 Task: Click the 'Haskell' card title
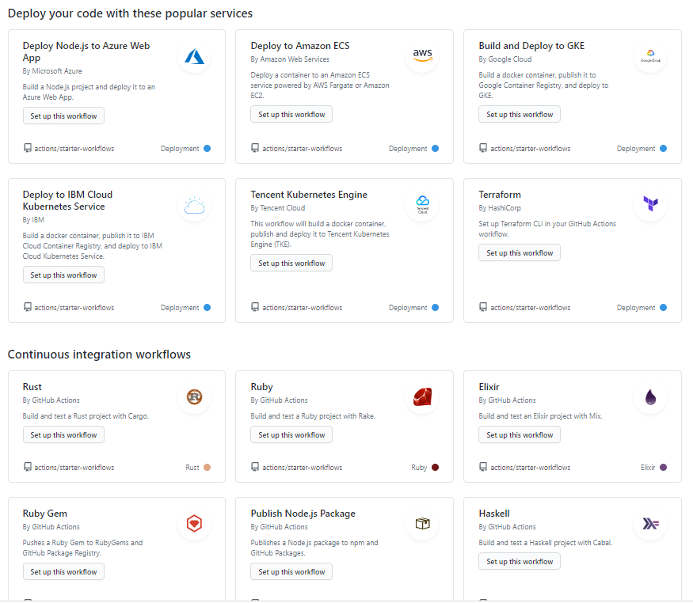(494, 514)
